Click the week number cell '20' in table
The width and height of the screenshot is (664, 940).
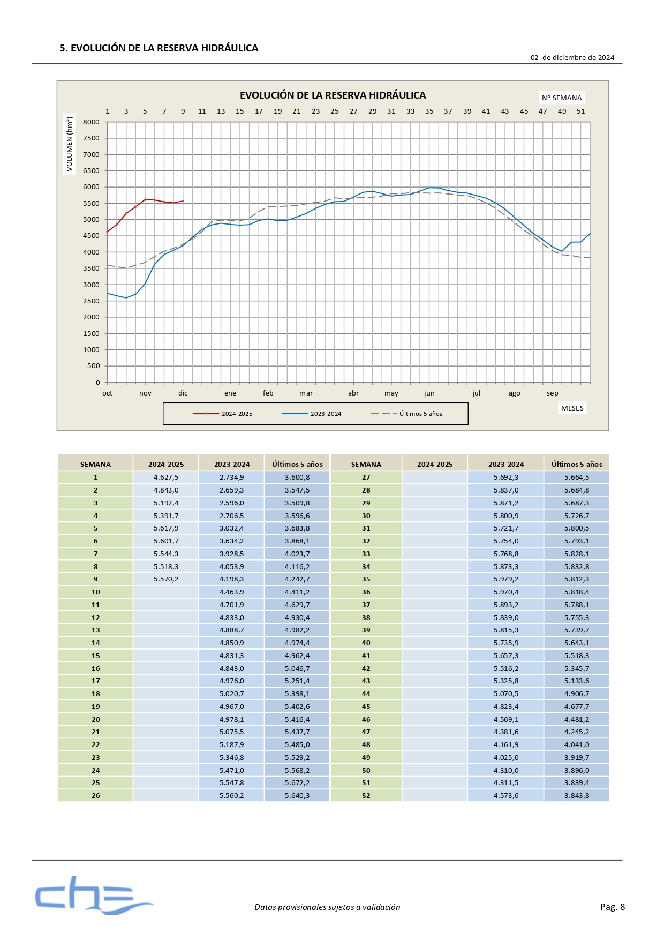[x=95, y=720]
